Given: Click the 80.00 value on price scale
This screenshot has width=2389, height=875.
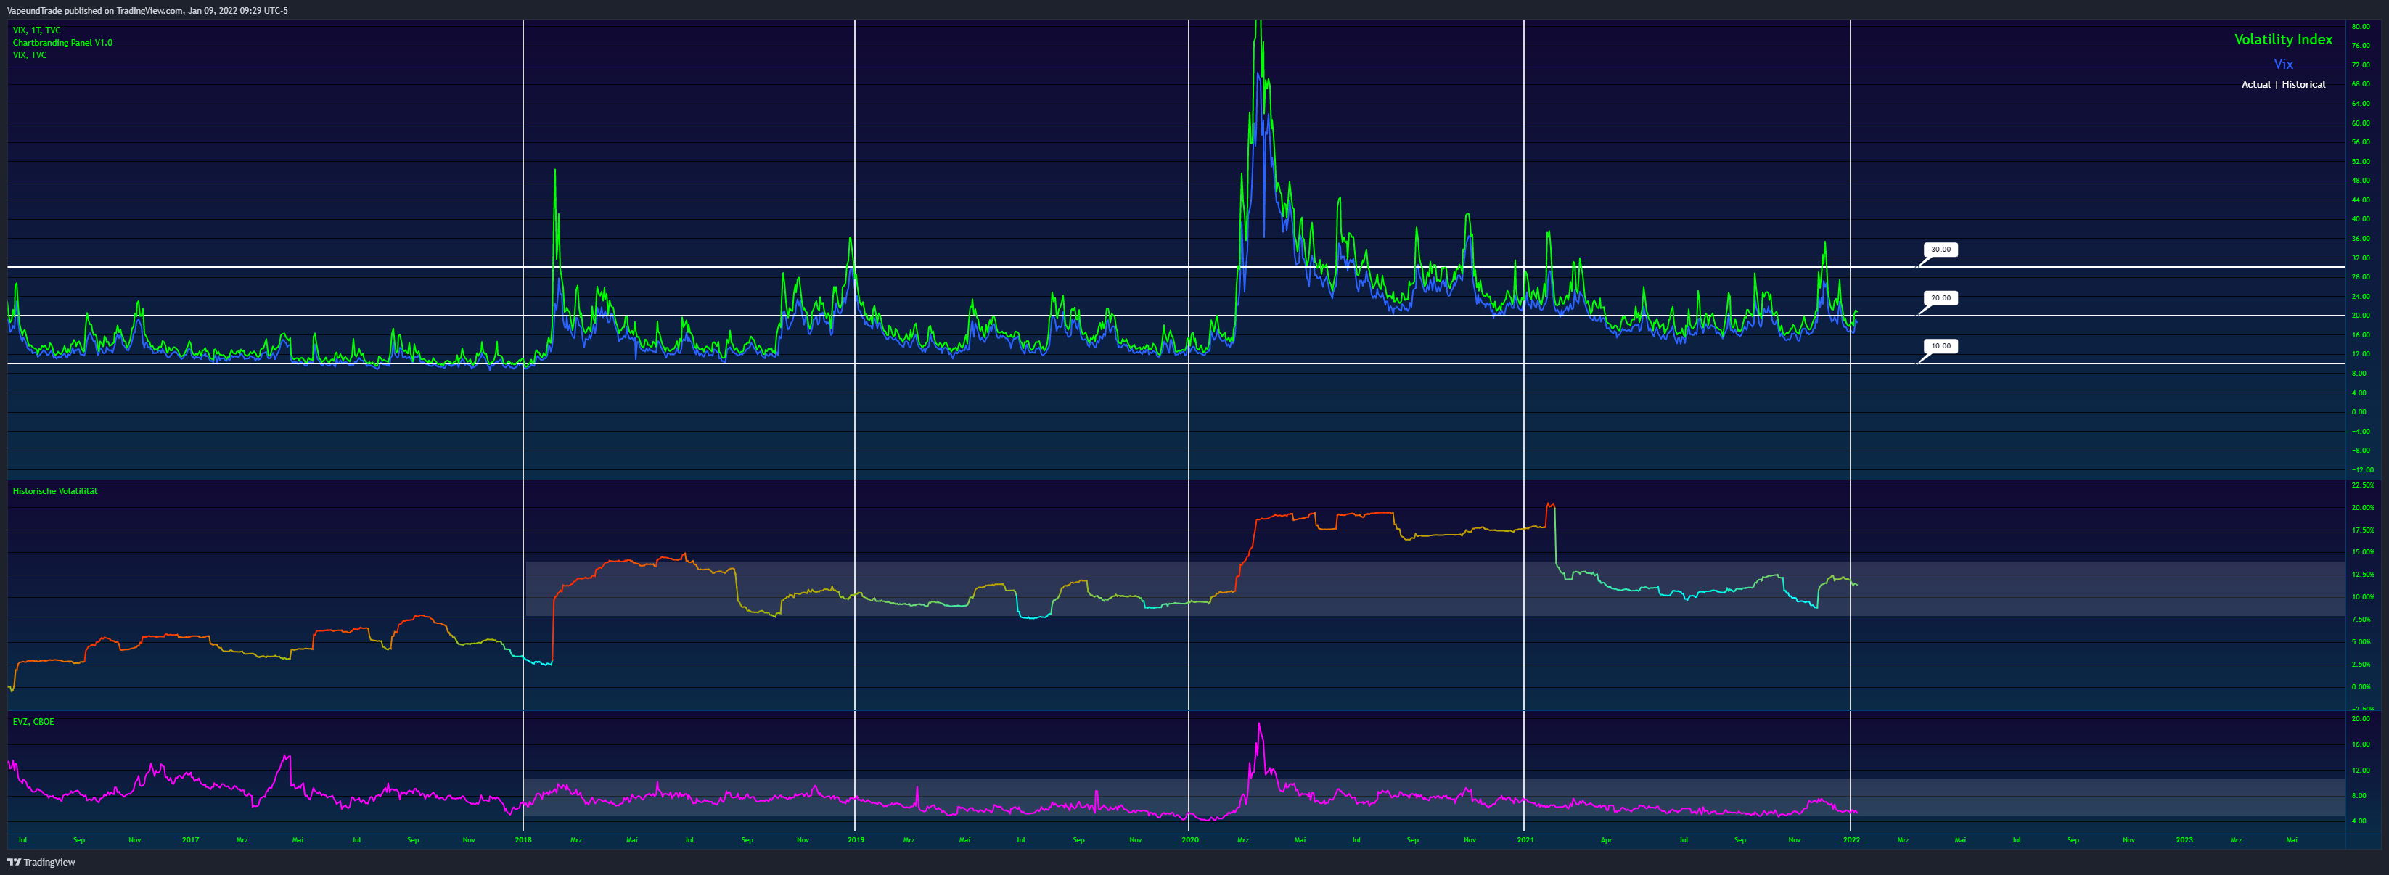Looking at the screenshot, I should click(x=2361, y=27).
